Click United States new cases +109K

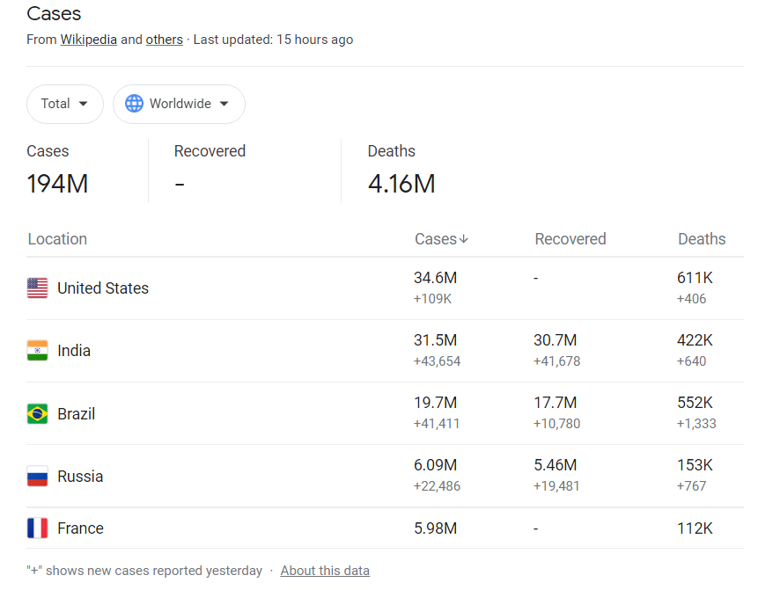432,299
